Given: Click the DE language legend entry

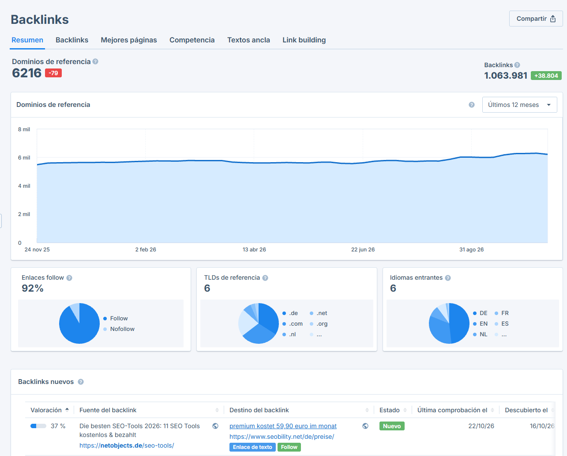Looking at the screenshot, I should 480,313.
